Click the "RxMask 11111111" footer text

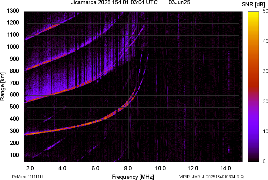28,177
